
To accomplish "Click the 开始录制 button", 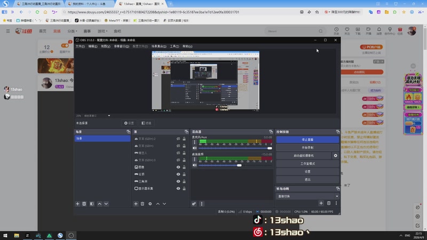I will click(307, 148).
